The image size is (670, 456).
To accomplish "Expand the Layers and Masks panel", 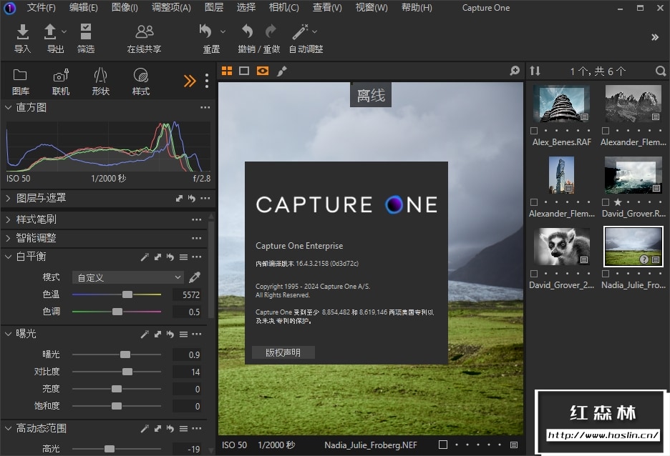I will click(x=9, y=198).
